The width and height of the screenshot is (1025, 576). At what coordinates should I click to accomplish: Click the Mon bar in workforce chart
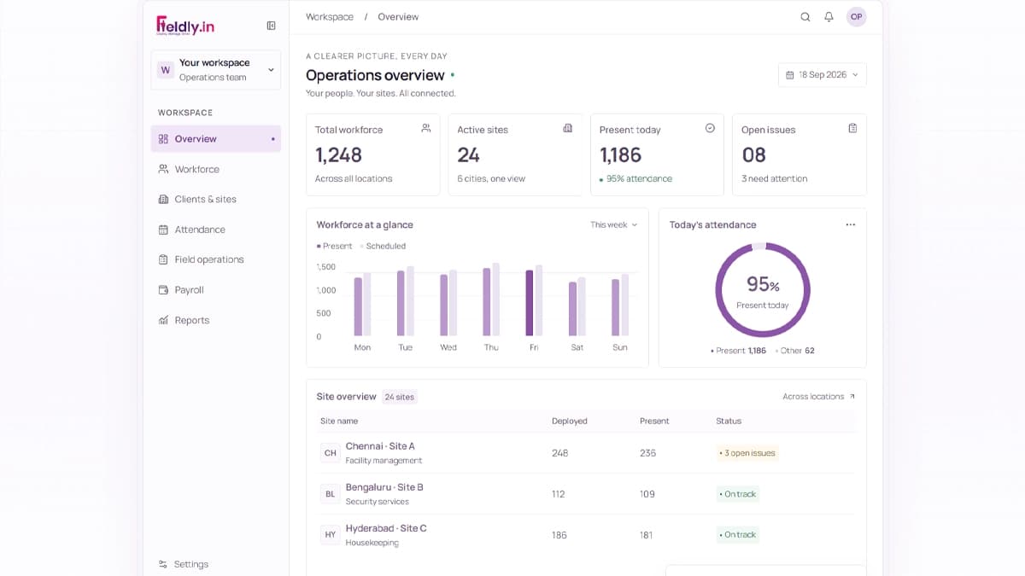tap(358, 307)
